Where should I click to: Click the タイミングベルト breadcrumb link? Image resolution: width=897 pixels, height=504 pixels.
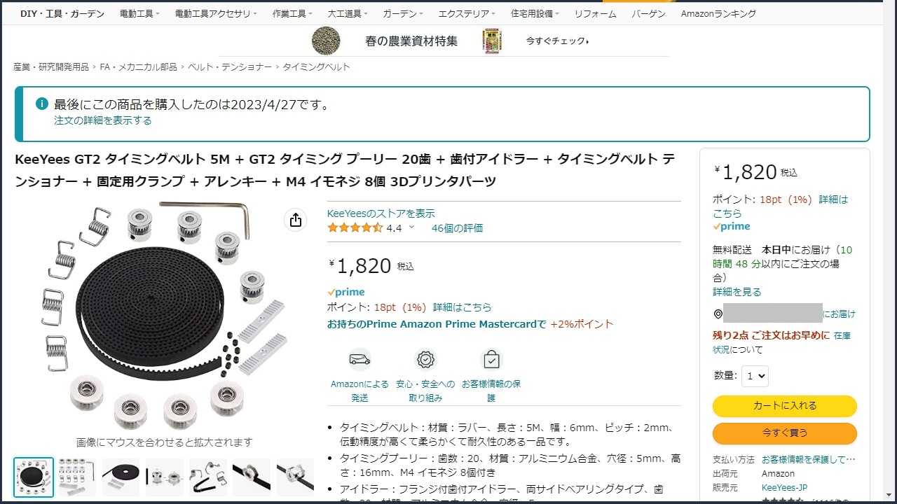(x=316, y=67)
